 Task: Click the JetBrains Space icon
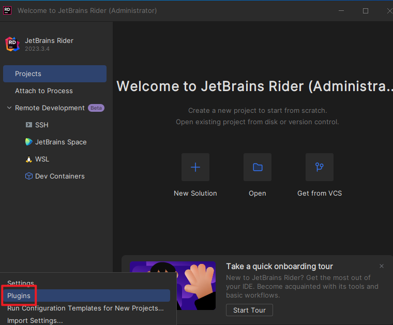(29, 142)
